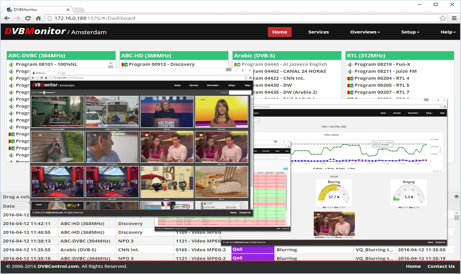Toggle the Ringing series in the chart legend
The width and height of the screenshot is (461, 274).
(341, 168)
